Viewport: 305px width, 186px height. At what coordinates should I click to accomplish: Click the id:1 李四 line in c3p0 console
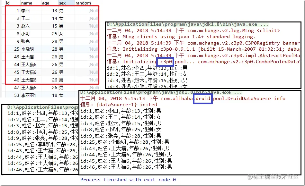[147, 68]
